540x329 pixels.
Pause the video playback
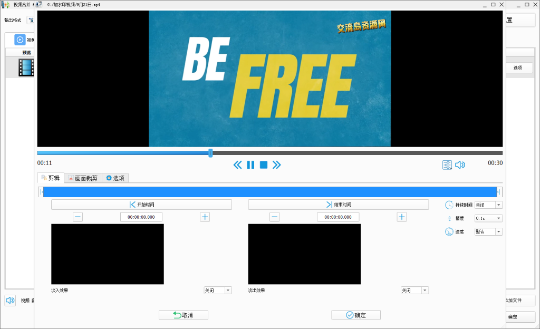click(x=250, y=165)
